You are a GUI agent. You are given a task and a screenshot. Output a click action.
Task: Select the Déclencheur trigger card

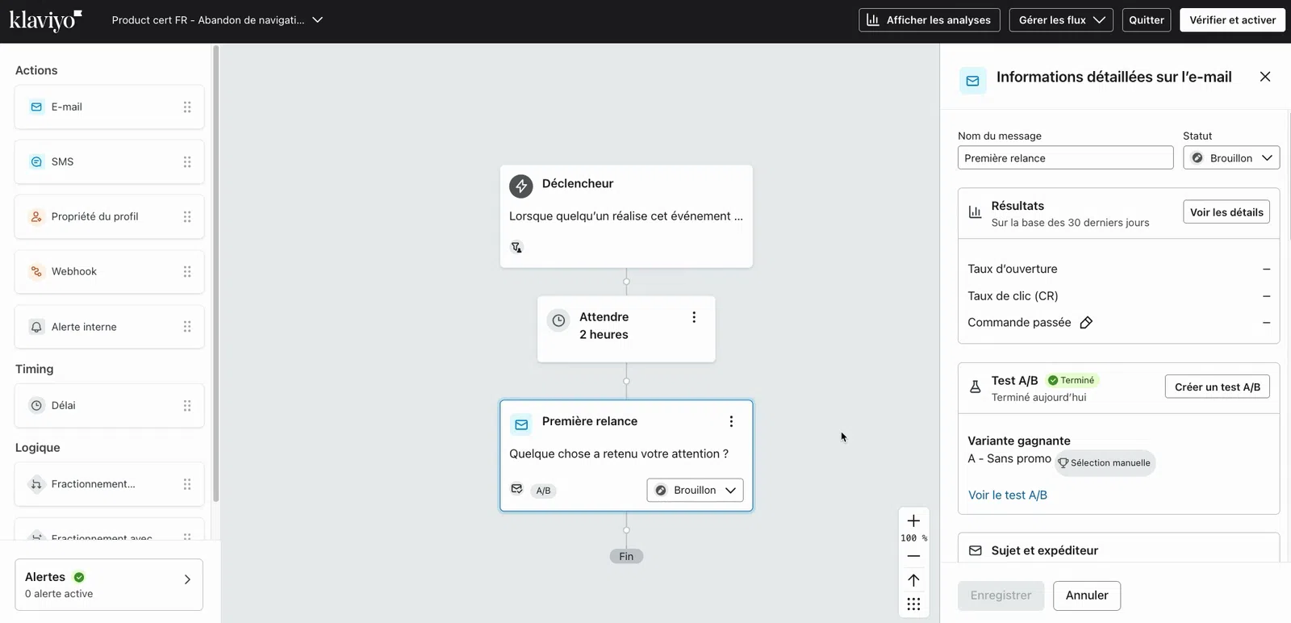pos(626,216)
